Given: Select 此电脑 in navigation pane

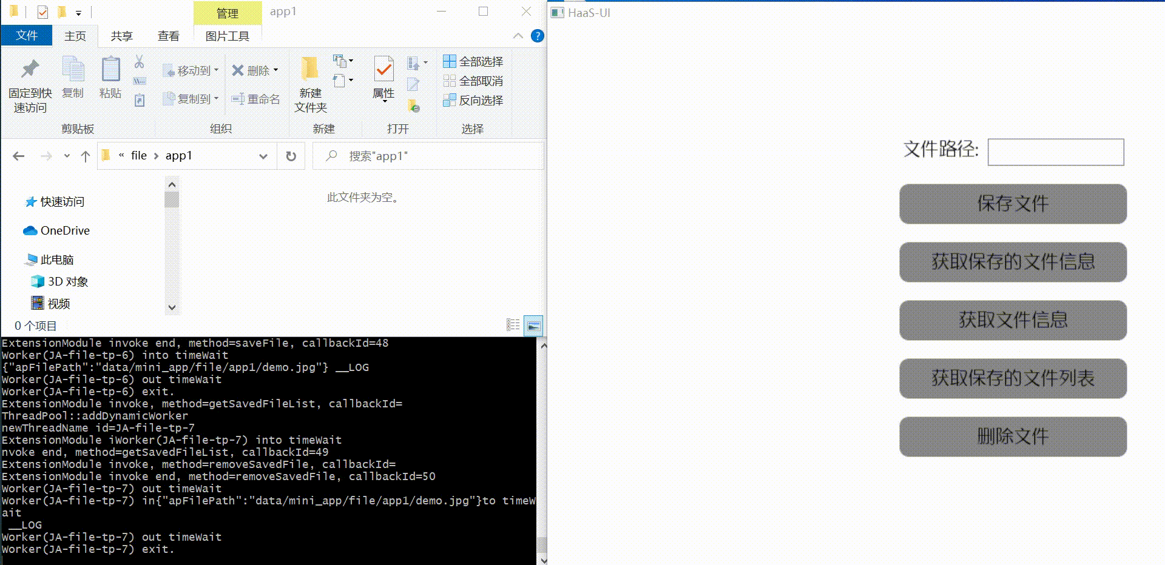Looking at the screenshot, I should pyautogui.click(x=49, y=259).
